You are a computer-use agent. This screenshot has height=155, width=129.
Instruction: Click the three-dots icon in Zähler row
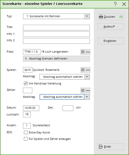click(88, 90)
